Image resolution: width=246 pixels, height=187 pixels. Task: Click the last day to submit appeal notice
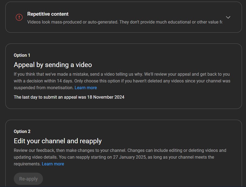click(x=69, y=97)
